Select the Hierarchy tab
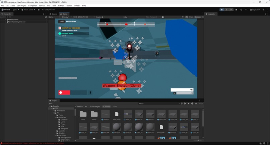The width and height of the screenshot is (270, 145). (6, 14)
